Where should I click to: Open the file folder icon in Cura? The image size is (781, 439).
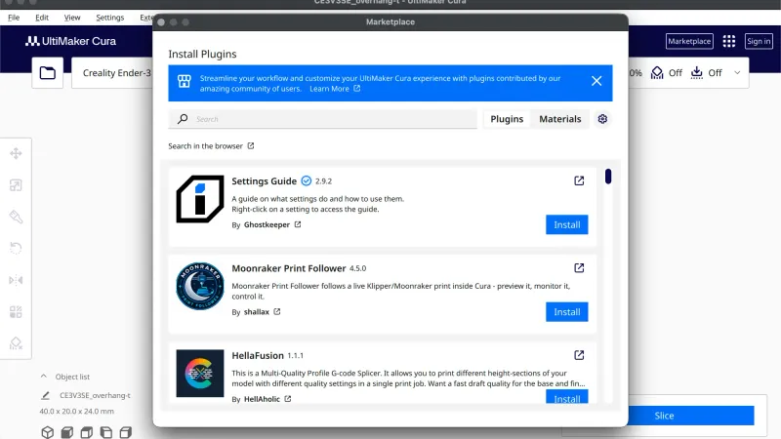point(47,72)
